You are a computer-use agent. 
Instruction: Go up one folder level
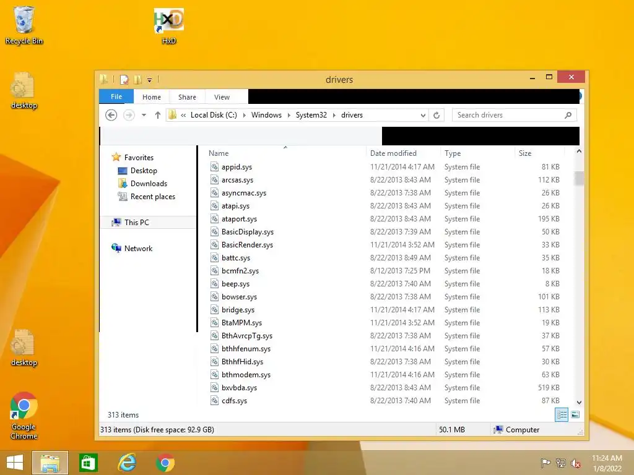coord(158,115)
